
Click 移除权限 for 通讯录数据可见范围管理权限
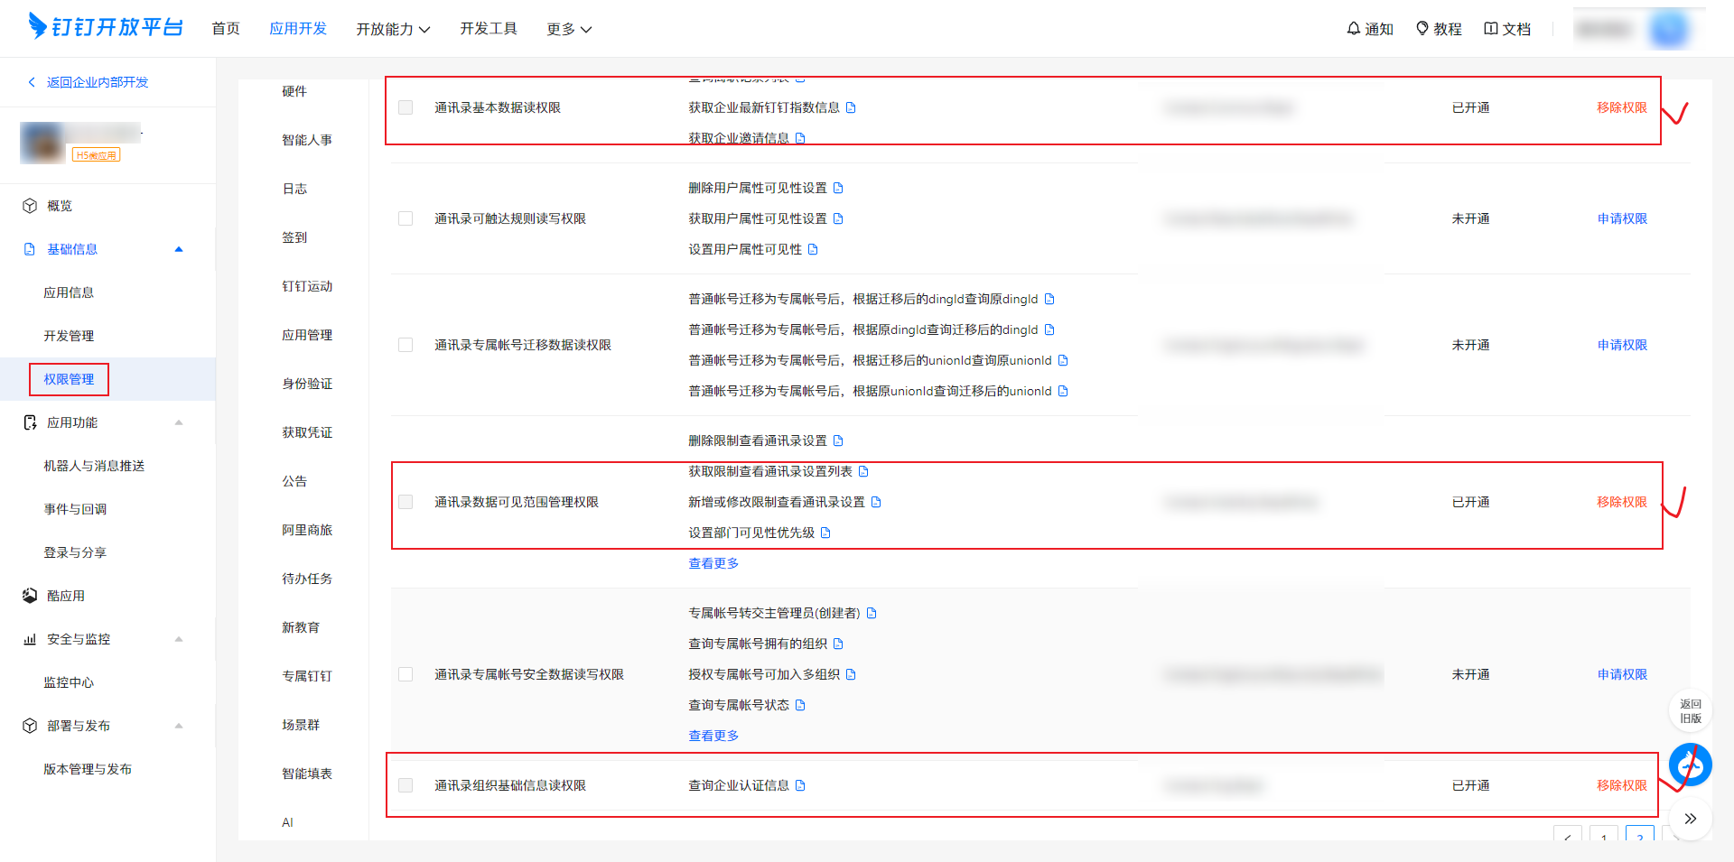click(x=1622, y=502)
